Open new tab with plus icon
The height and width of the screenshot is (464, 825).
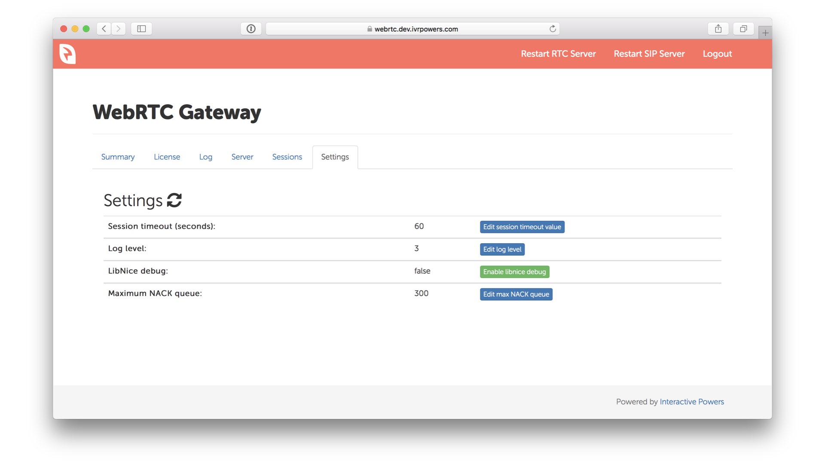[765, 33]
